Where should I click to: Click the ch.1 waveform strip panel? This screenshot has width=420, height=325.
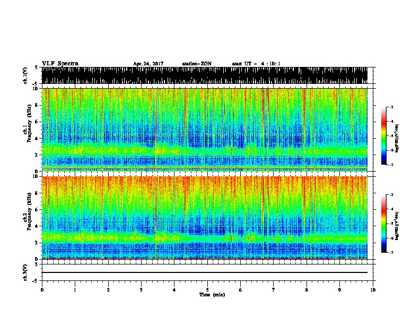click(204, 75)
